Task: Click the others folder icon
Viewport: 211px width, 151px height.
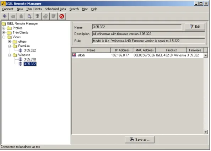Action: 15,42
